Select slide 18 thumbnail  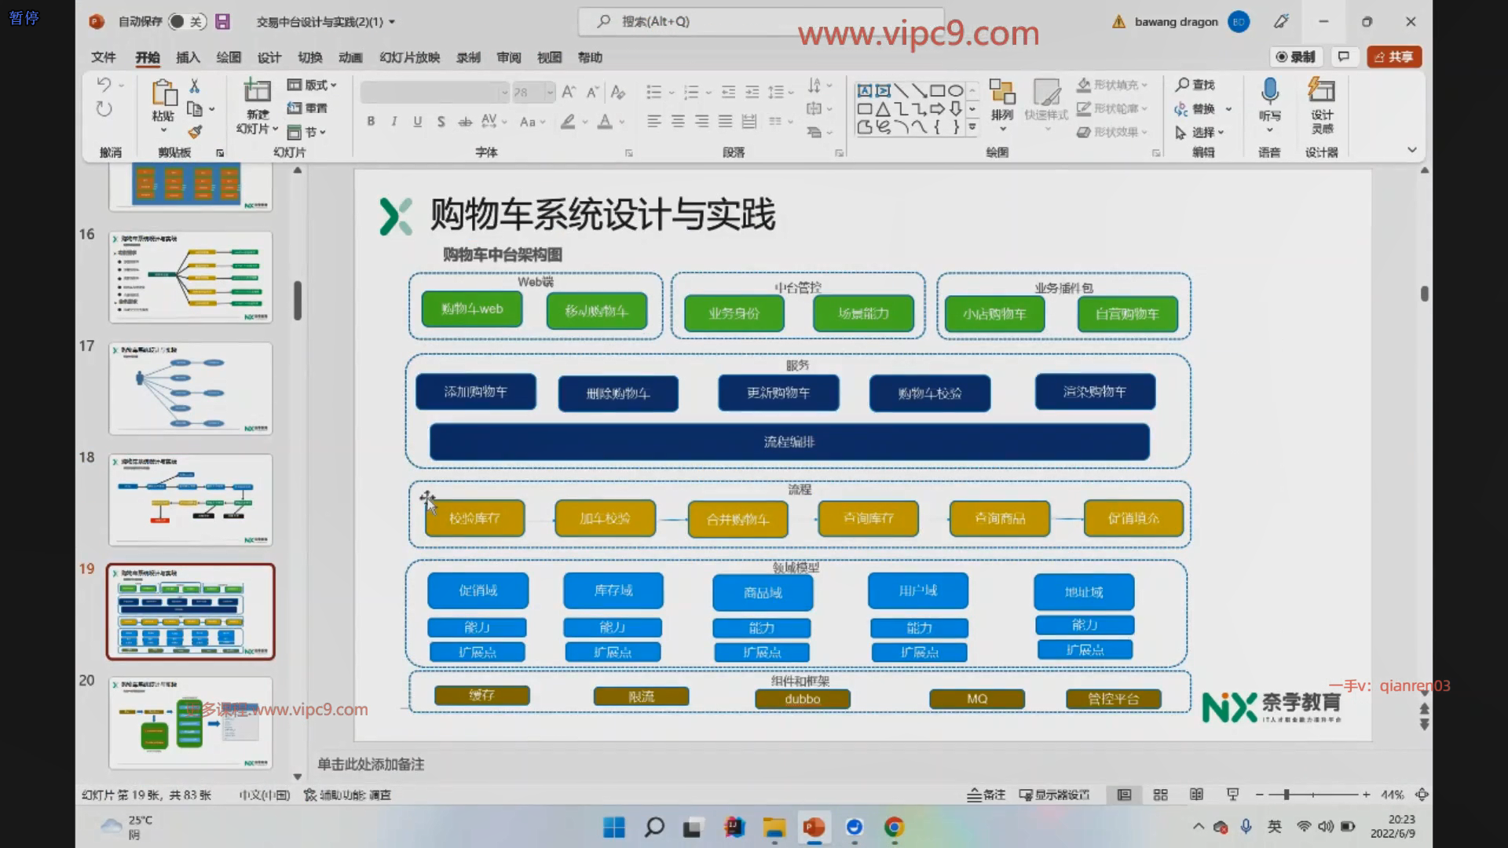pos(191,499)
